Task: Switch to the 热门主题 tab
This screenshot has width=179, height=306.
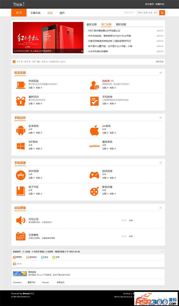Action: 106,24
